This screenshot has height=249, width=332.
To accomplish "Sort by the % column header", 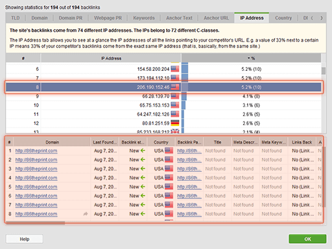I will (251, 59).
